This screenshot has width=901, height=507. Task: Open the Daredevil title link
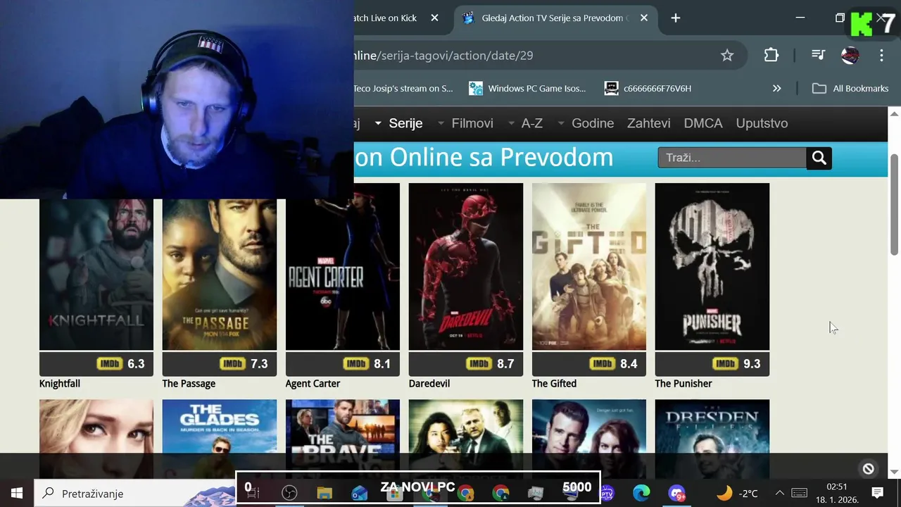coord(429,383)
